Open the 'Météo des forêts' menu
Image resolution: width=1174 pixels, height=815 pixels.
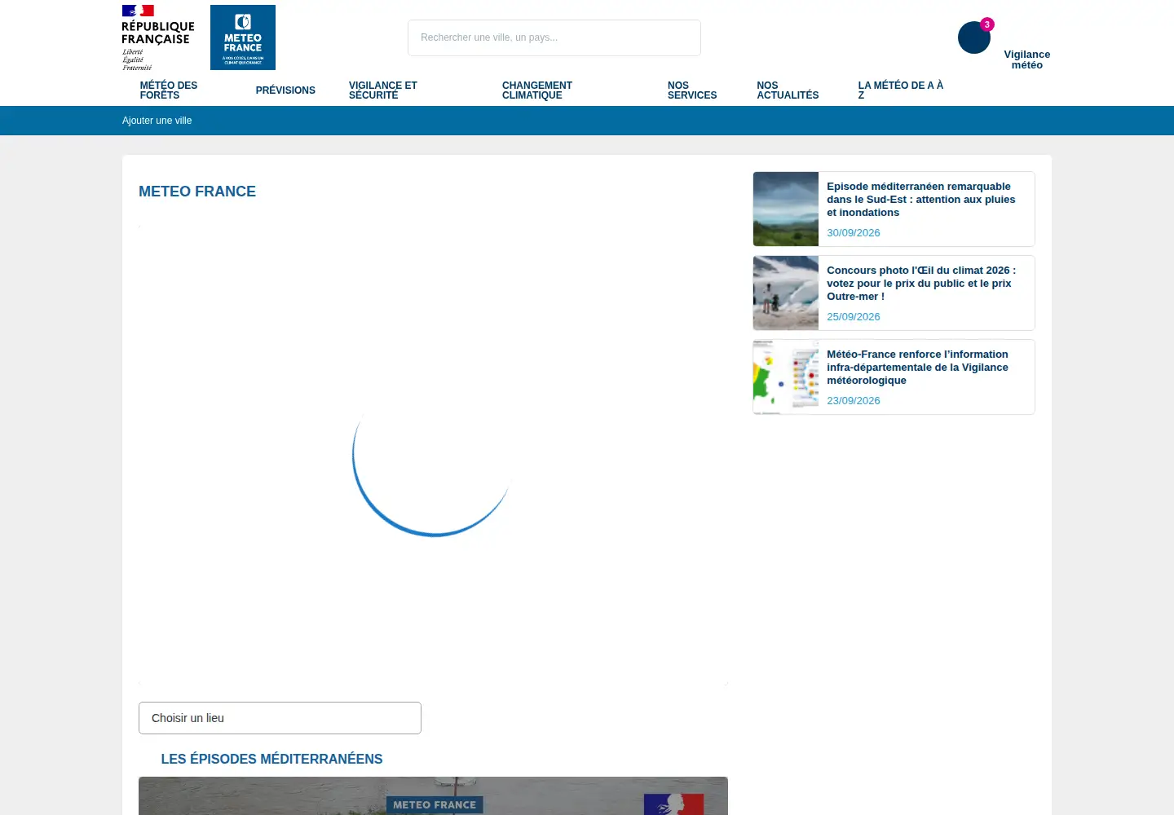[x=169, y=90]
